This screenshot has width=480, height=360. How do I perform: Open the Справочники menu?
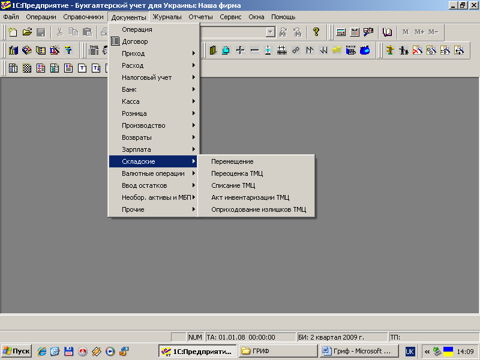83,17
